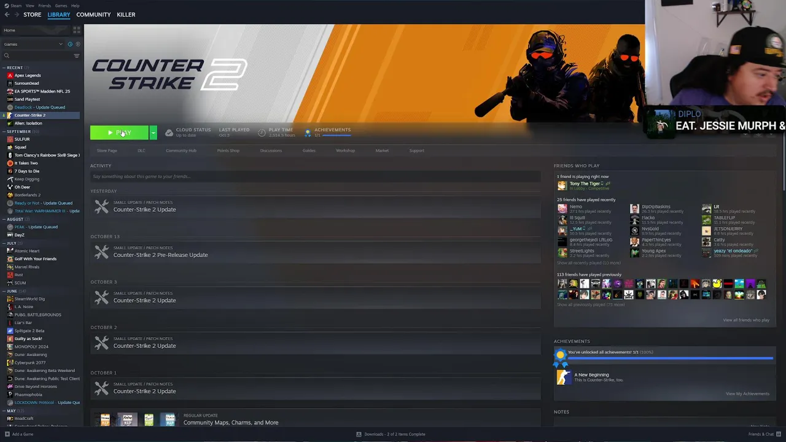
Task: Click the Steam forward navigation arrow
Action: [x=16, y=14]
